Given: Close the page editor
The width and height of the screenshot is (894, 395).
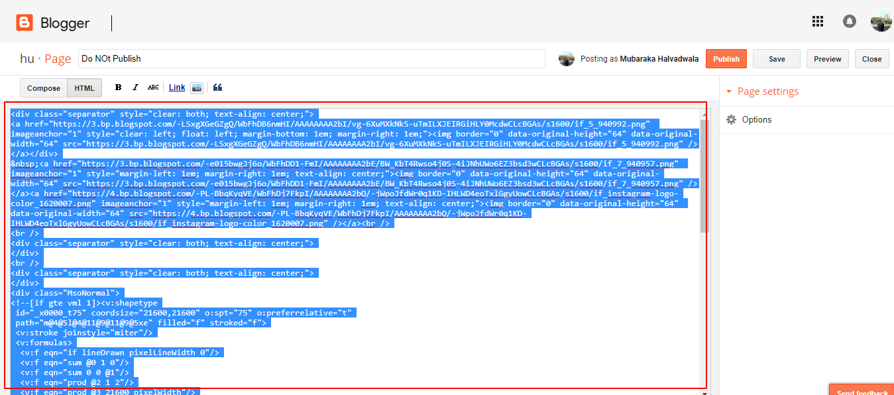Looking at the screenshot, I should (871, 59).
